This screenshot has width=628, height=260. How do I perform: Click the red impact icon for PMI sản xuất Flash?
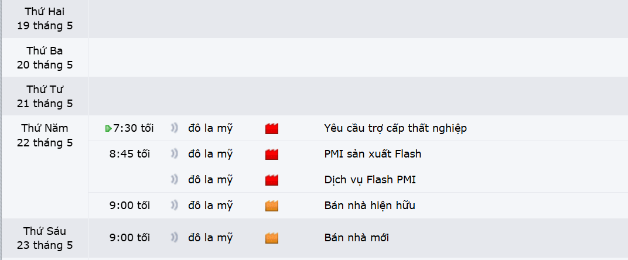click(x=272, y=154)
